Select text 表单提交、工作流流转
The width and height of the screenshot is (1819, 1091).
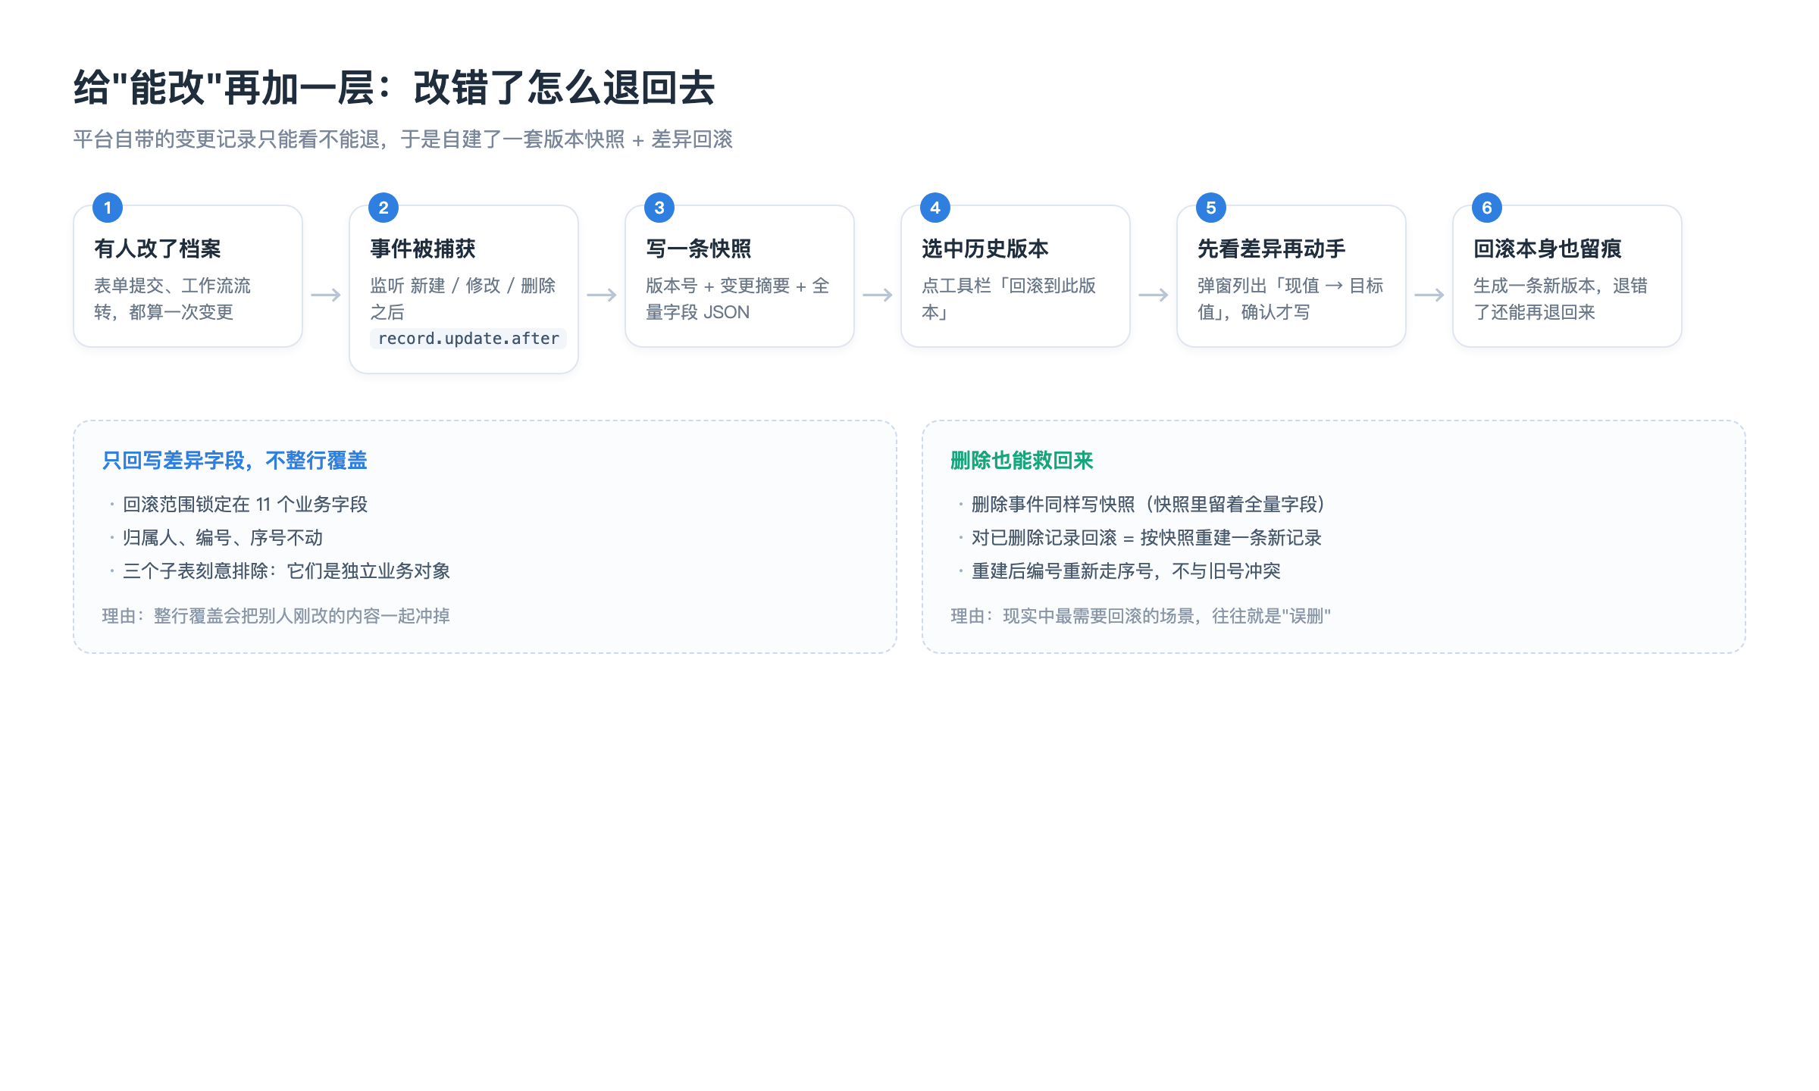coord(173,299)
